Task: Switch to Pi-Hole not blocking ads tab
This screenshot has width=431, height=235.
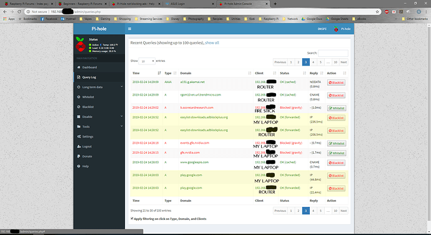Action: pos(136,4)
